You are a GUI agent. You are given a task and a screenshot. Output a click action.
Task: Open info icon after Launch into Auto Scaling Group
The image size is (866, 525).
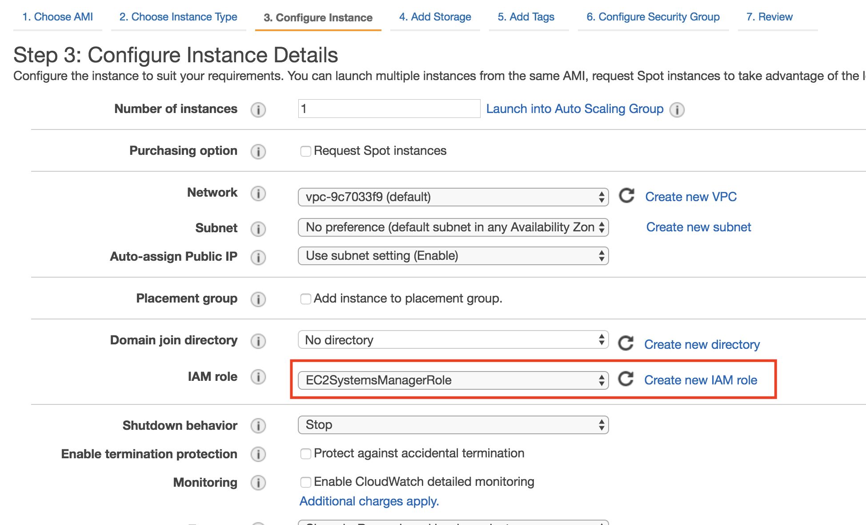pyautogui.click(x=677, y=109)
